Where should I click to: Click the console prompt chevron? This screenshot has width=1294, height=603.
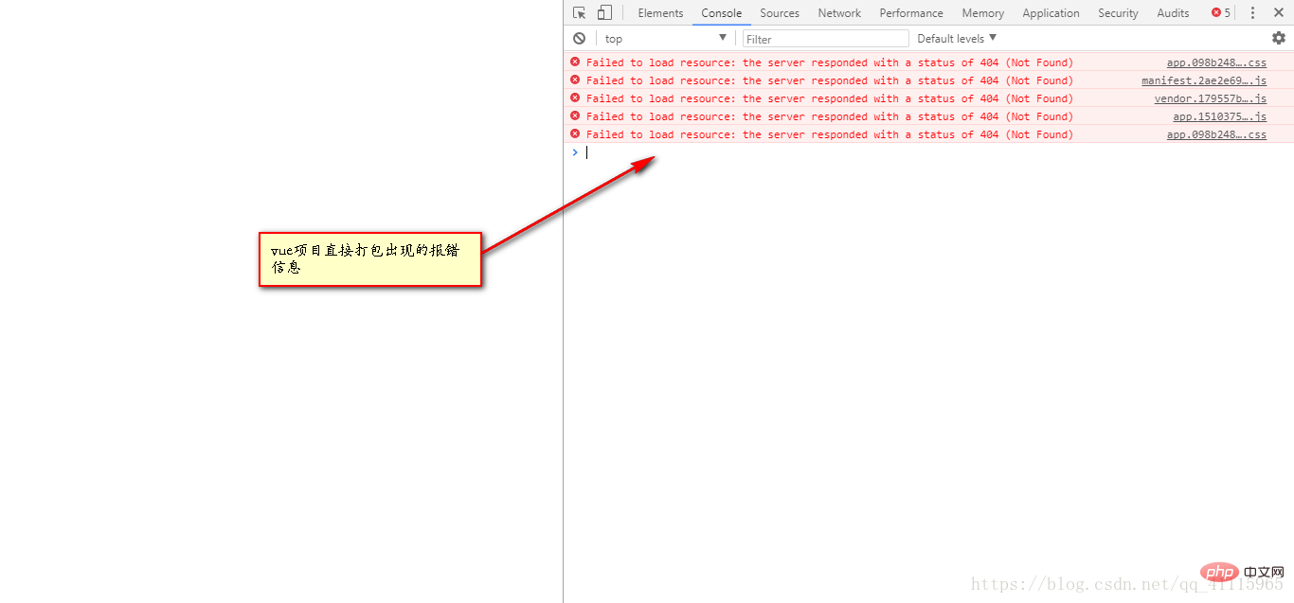(574, 151)
